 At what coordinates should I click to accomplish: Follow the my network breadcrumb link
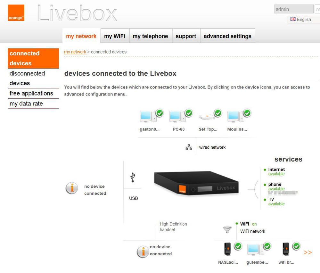(75, 52)
